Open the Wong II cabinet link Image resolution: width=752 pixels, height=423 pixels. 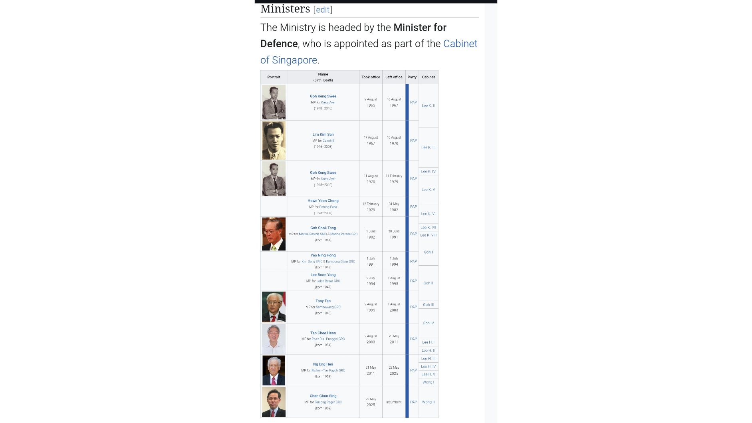[428, 402]
